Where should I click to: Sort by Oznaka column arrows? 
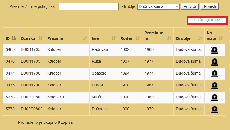[40, 38]
